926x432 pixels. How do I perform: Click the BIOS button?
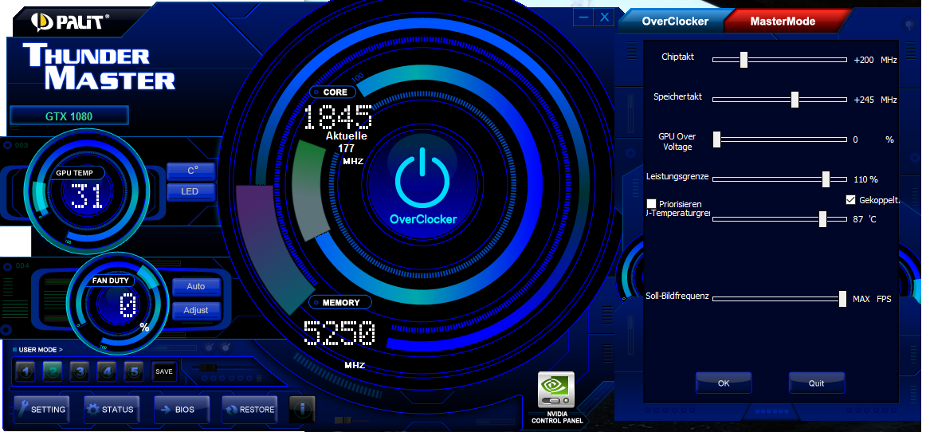pos(182,410)
